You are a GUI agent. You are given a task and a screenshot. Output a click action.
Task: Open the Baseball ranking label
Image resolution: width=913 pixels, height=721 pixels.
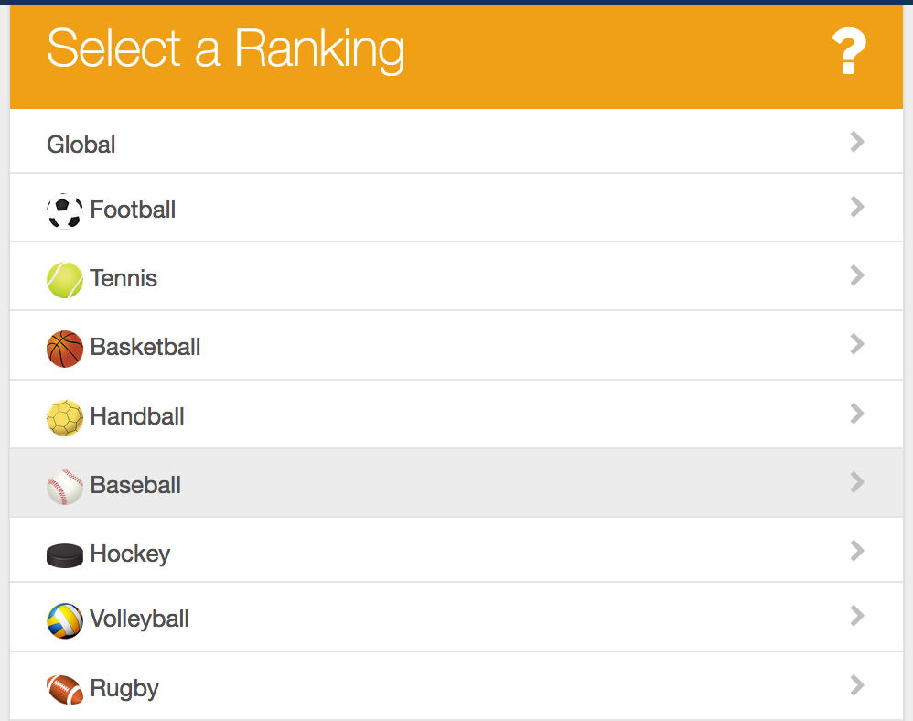135,485
